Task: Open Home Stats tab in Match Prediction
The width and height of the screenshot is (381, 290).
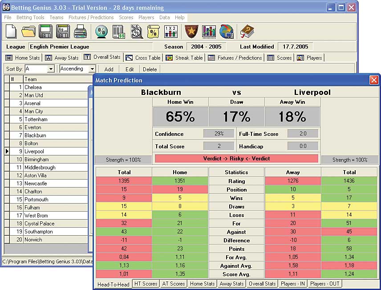Action: (x=202, y=284)
